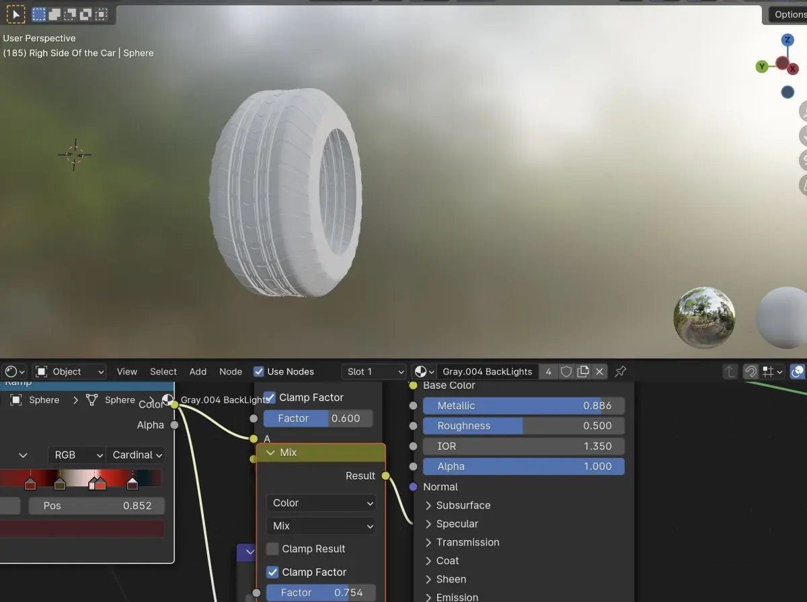The width and height of the screenshot is (807, 602).
Task: Expand the Transmission panel
Action: (x=461, y=542)
